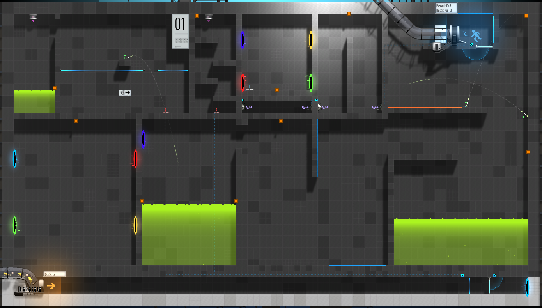The width and height of the screenshot is (542, 308).
Task: Select the white sentry turret right of the corridor
Action: pyautogui.click(x=319, y=106)
